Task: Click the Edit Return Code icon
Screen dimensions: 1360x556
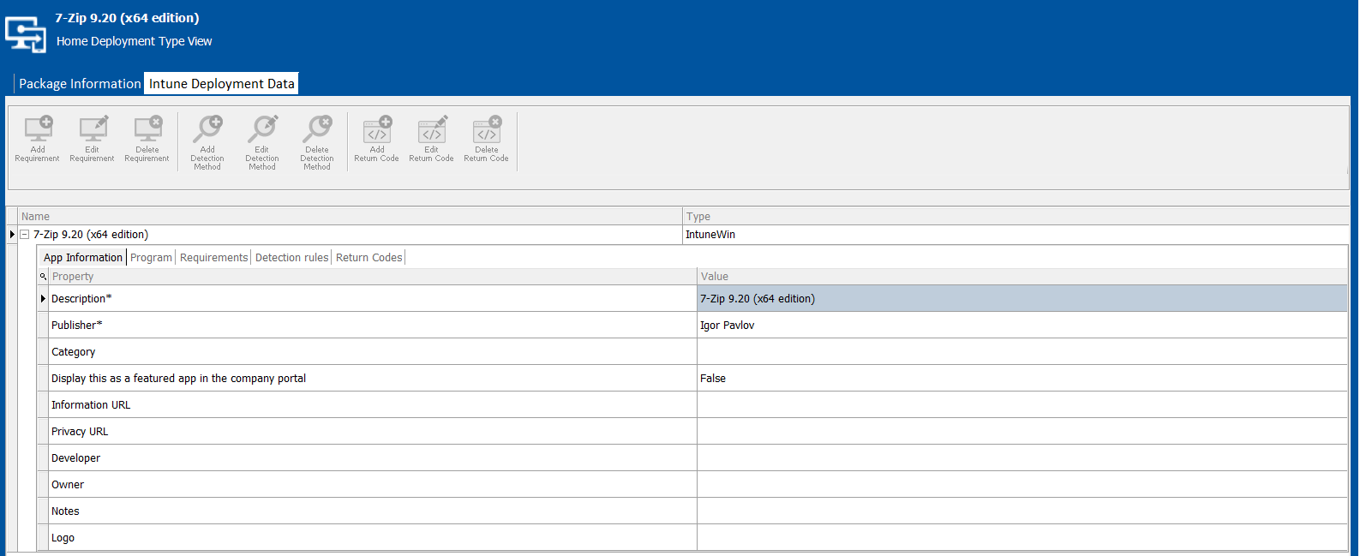Action: [x=432, y=130]
